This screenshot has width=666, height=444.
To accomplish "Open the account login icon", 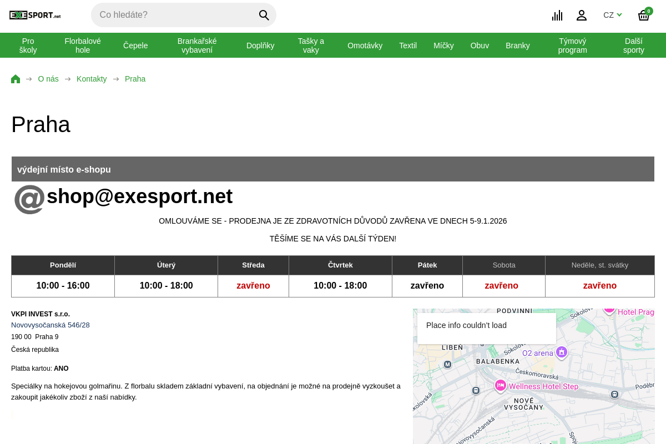I will pyautogui.click(x=581, y=15).
